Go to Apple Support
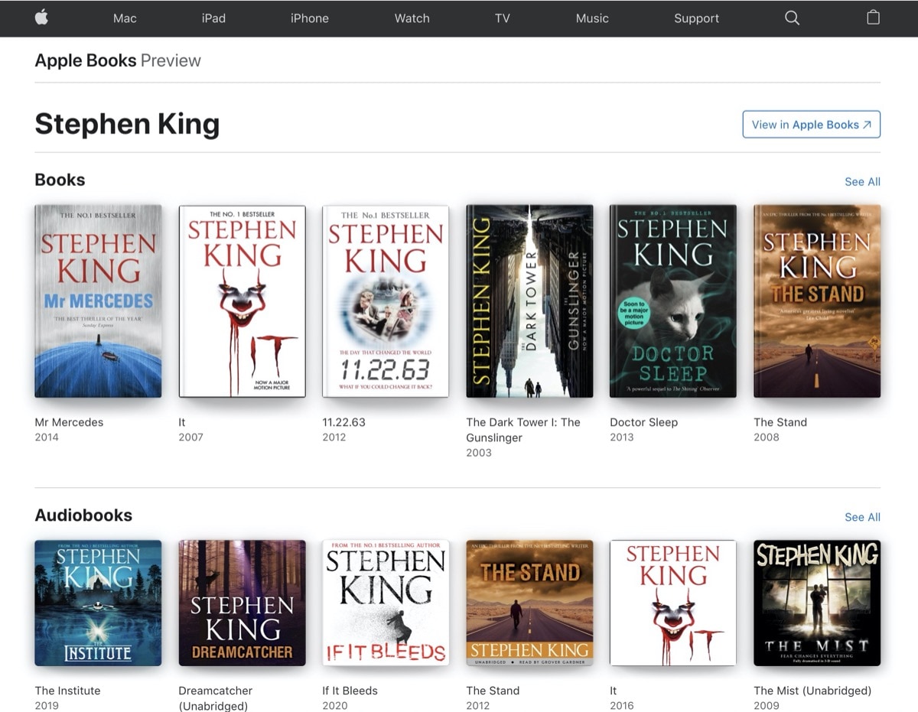 [696, 18]
